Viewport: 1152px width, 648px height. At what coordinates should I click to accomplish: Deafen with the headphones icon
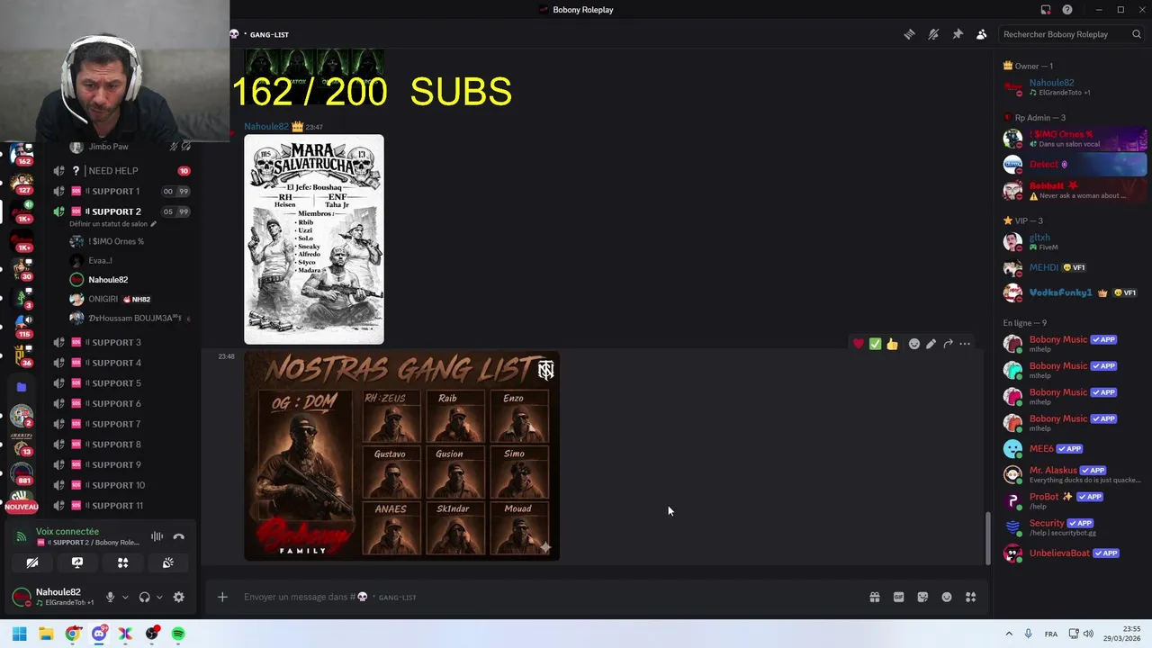pyautogui.click(x=145, y=597)
